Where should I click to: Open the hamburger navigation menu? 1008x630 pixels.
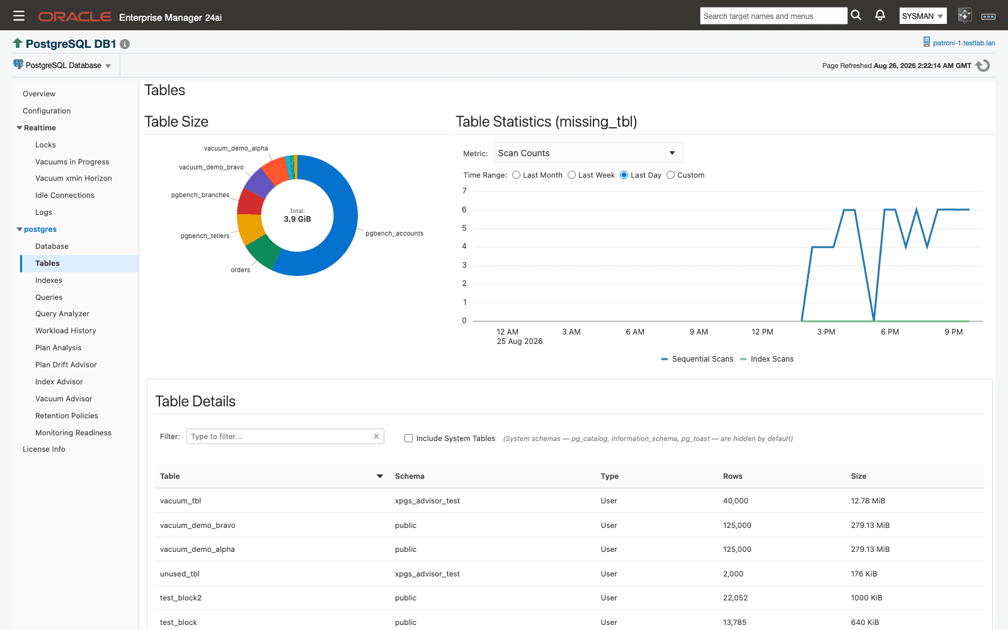point(19,16)
